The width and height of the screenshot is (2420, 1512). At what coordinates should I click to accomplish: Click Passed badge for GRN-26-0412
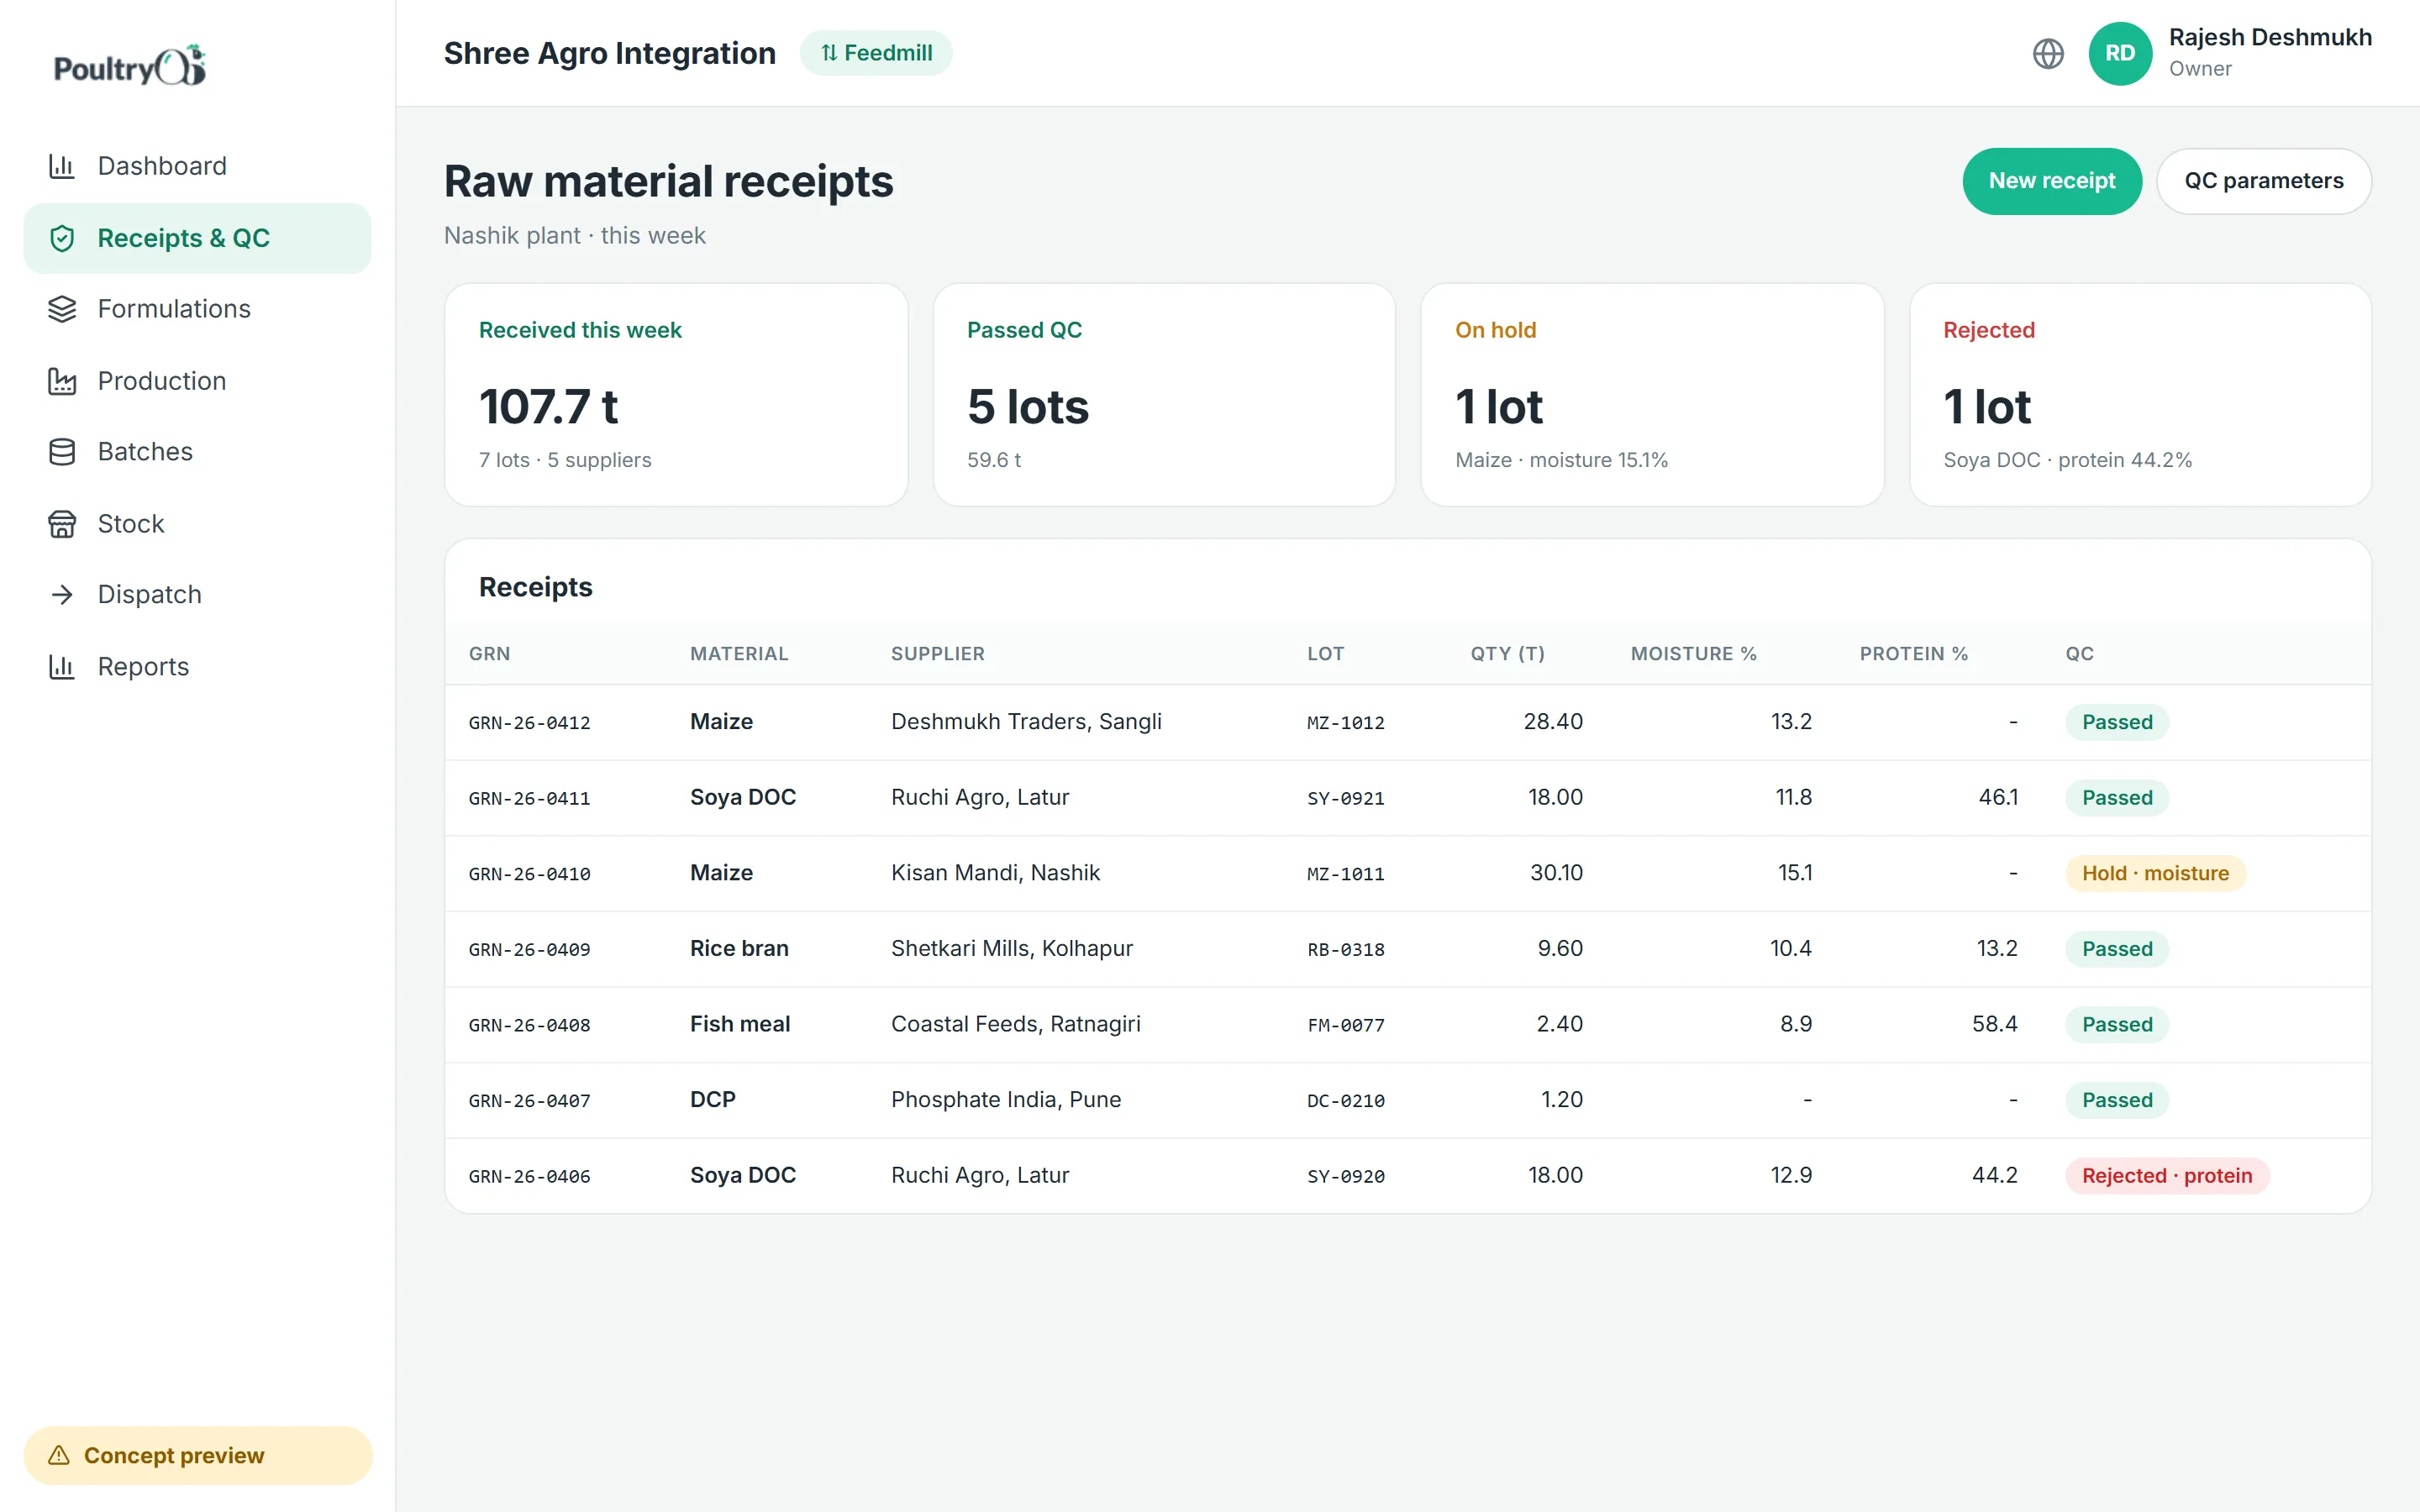pos(2117,722)
